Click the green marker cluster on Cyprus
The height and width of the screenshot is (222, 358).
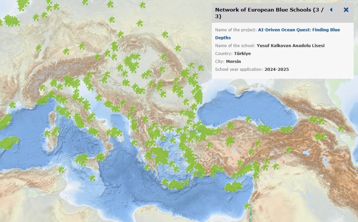point(234,187)
